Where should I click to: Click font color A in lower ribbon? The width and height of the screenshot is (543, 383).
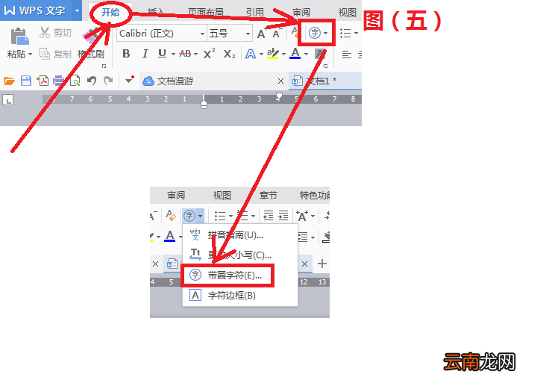pos(170,236)
